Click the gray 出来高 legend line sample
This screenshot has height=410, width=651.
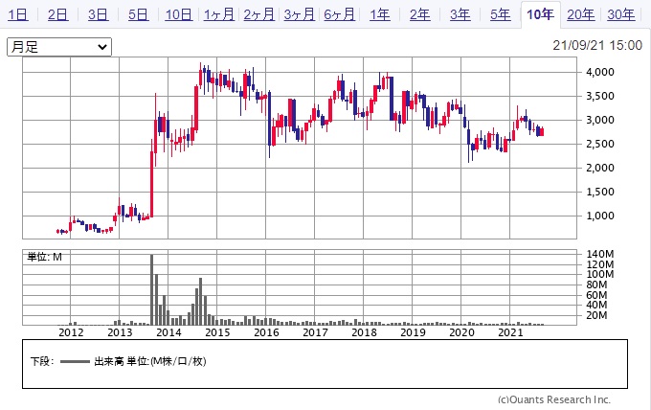tap(75, 362)
